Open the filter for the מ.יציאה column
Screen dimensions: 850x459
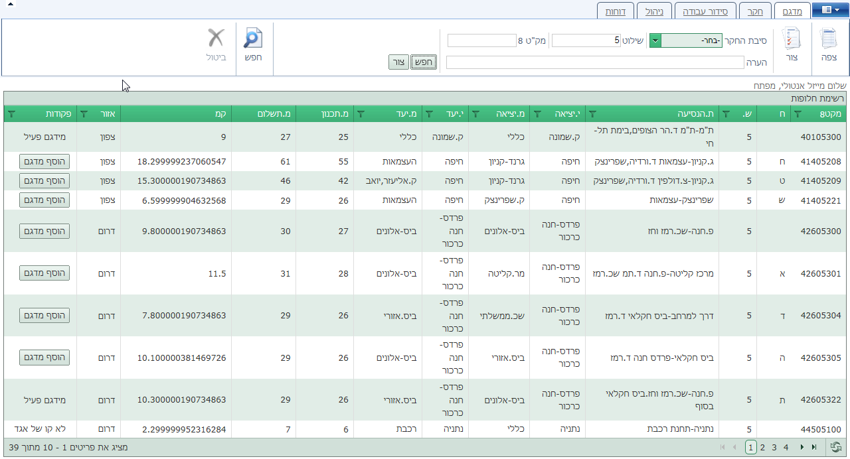(475, 114)
